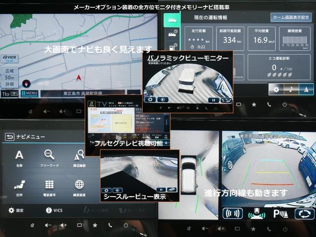Screen dimensions: 316x237
Task: Toggle the parking sonar button in the camera view
Action: (233, 214)
